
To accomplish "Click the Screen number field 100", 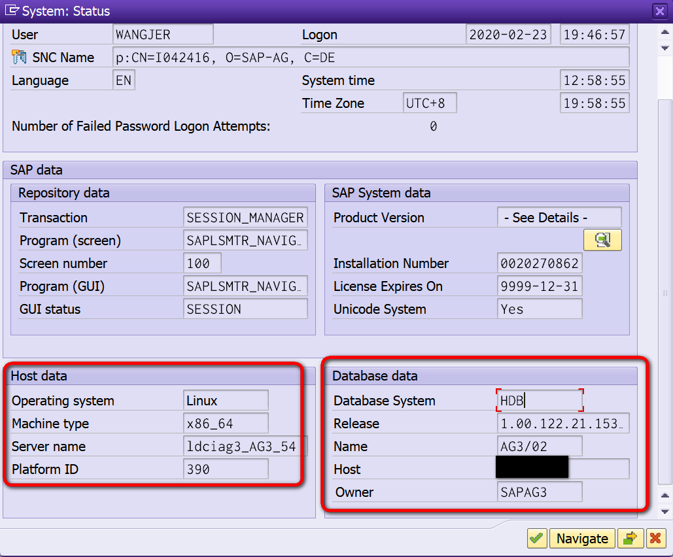I will tap(202, 263).
